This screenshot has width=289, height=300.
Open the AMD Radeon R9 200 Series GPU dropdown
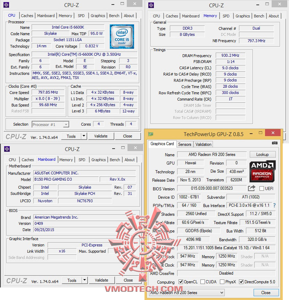[187, 293]
